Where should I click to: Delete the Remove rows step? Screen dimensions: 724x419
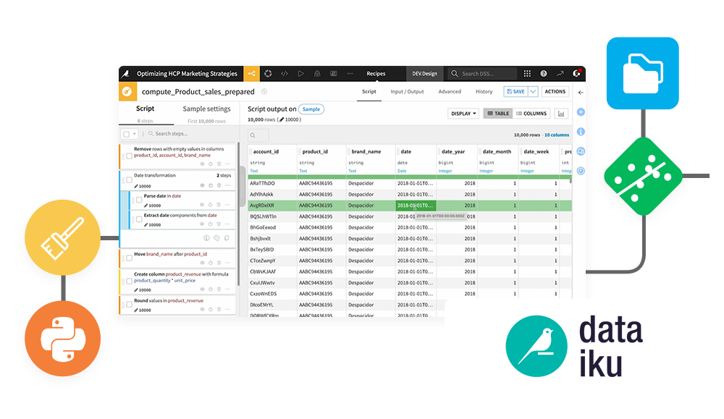click(x=219, y=164)
